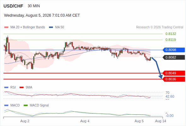
Task: Click the RSI 70 level label
Action: pos(167,93)
